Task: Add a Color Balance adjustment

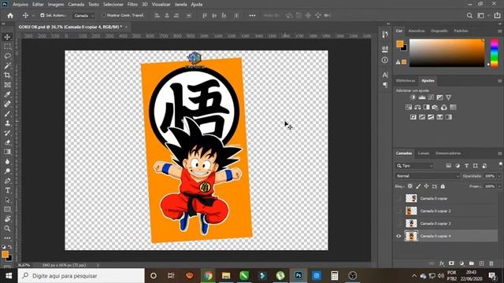Action: tap(417, 107)
